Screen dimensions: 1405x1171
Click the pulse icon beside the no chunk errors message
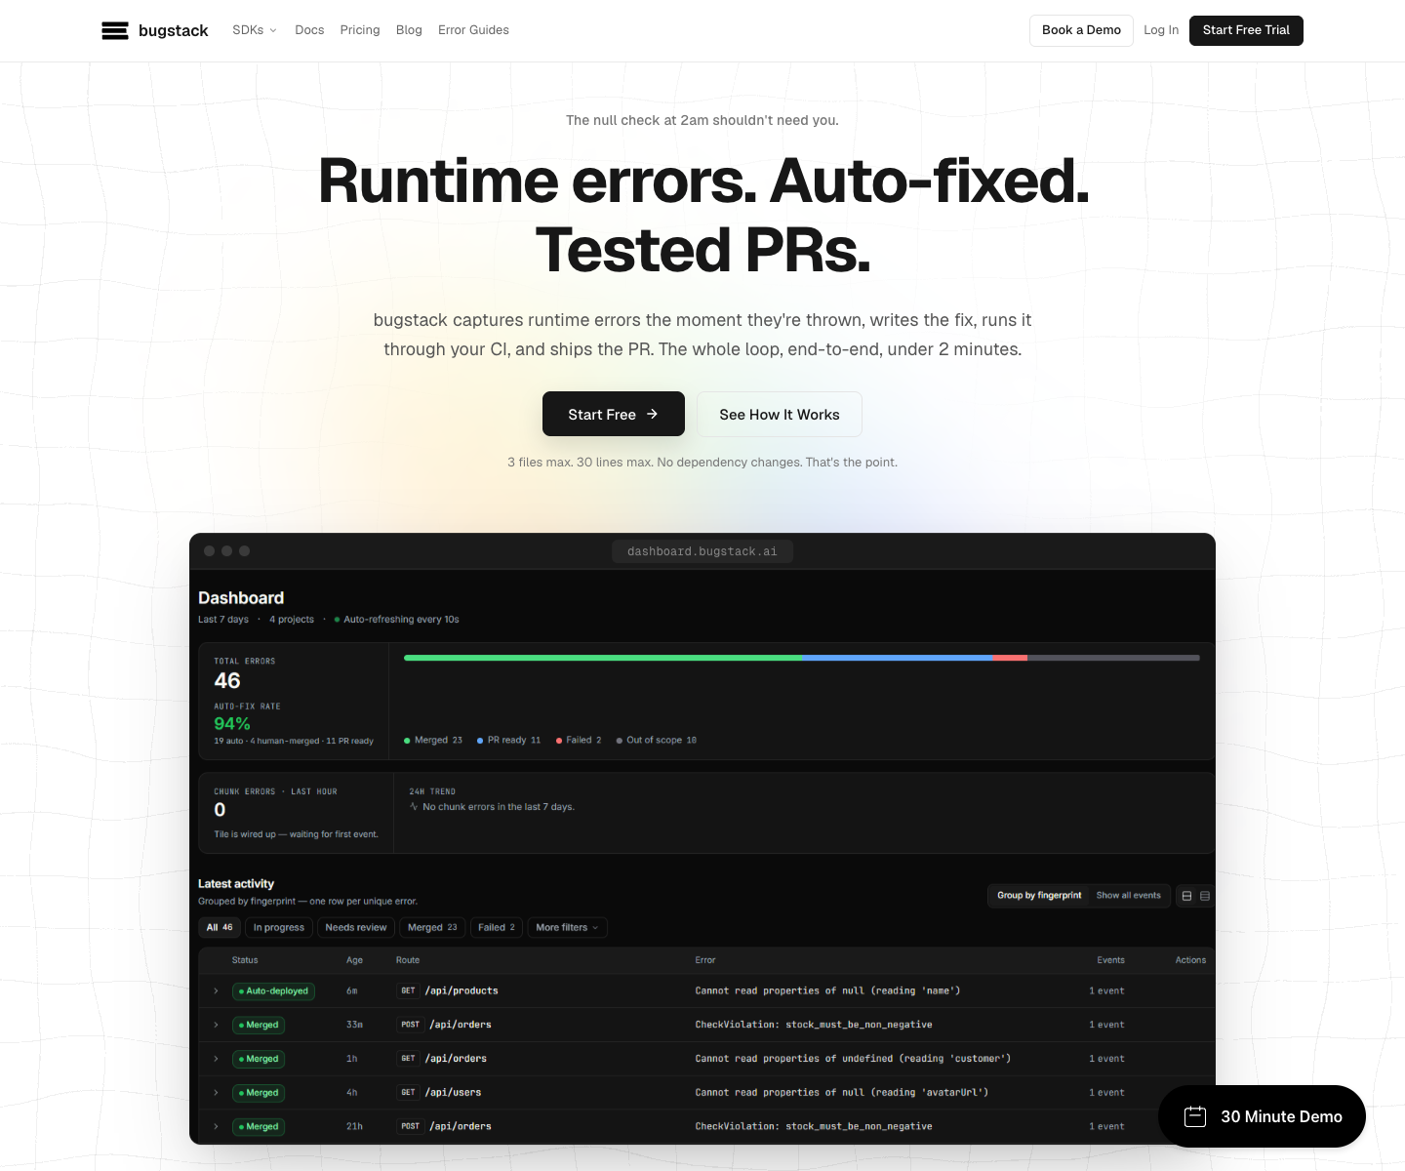pos(414,807)
